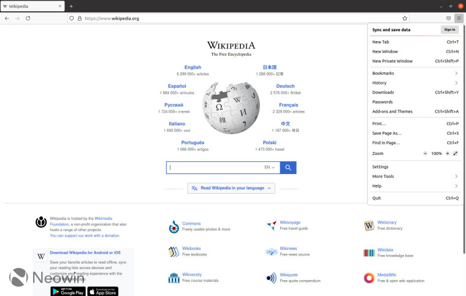Image resolution: width=466 pixels, height=296 pixels.
Task: Open Add-ons and Themes
Action: 415,112
